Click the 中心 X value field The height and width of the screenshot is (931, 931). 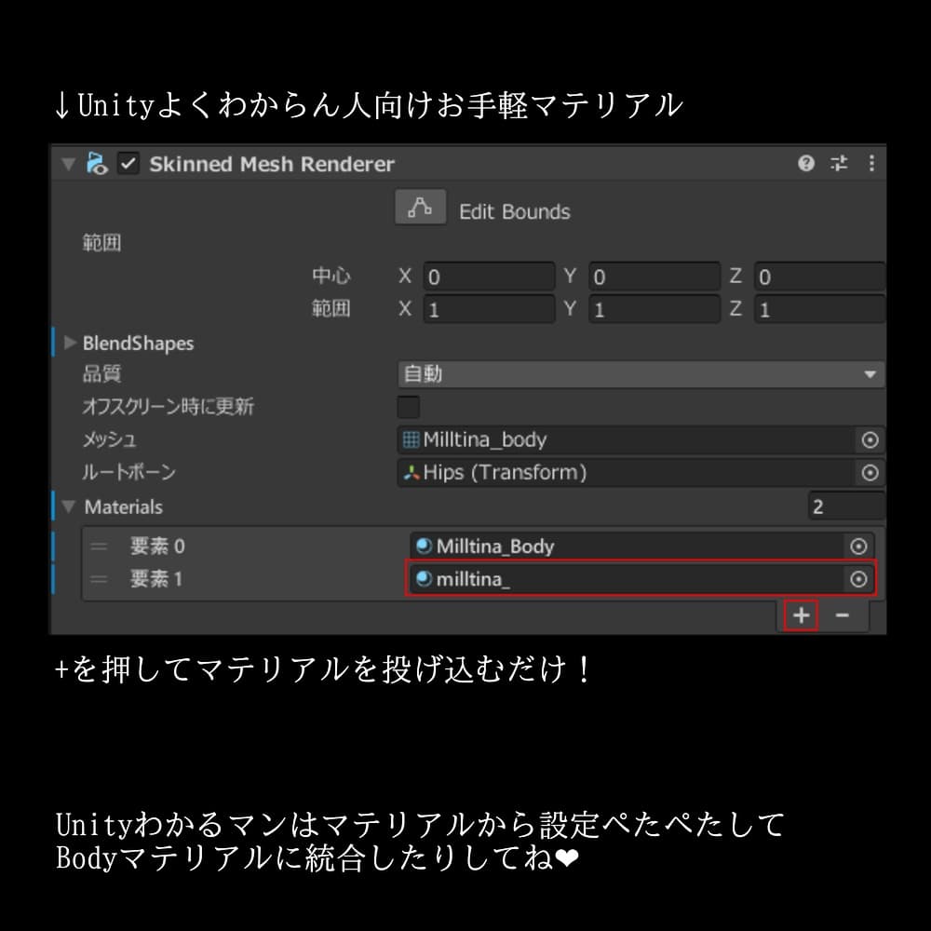pyautogui.click(x=489, y=277)
